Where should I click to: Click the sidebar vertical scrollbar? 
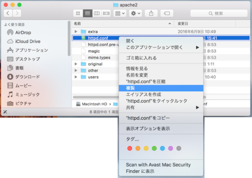[69, 38]
